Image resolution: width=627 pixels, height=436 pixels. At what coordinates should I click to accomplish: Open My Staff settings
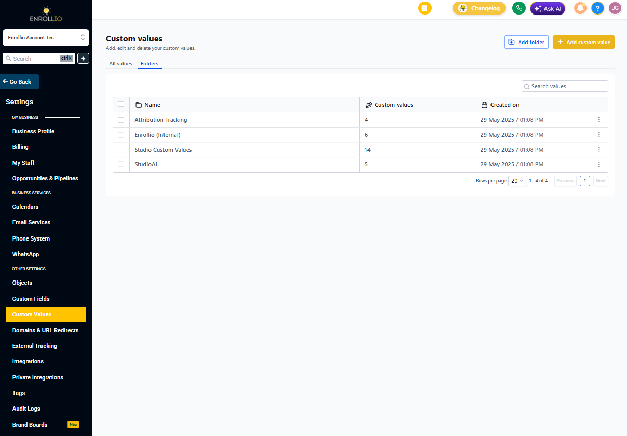point(23,163)
